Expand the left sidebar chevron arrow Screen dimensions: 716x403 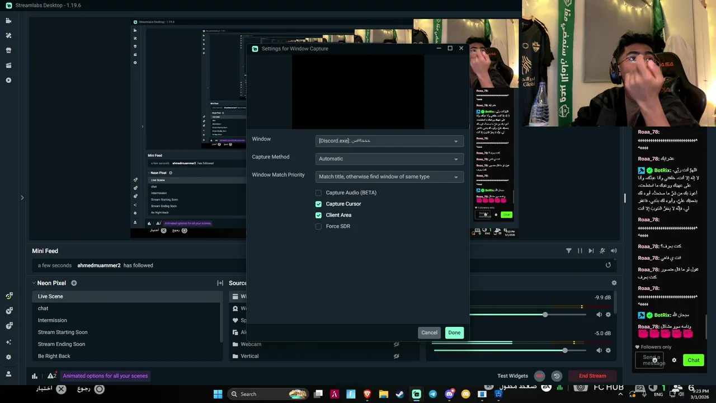pos(22,198)
